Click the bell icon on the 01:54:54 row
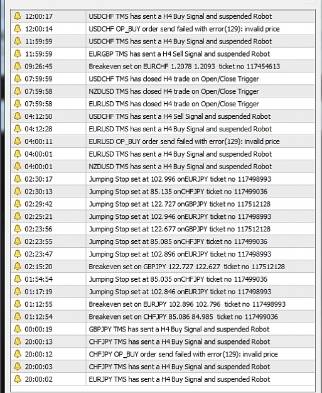Viewport: 322px width, 393px height. coord(18,279)
